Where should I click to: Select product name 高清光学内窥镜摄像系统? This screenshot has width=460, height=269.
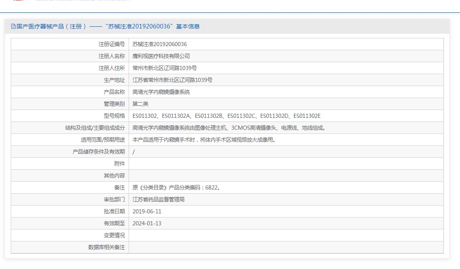[x=161, y=92]
